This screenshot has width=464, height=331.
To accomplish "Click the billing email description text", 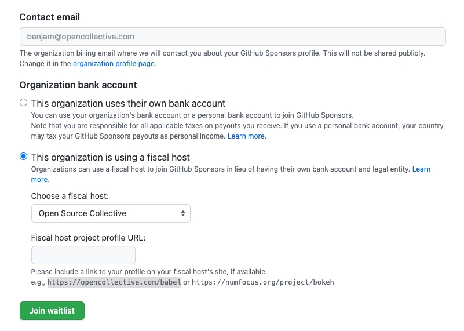I will pyautogui.click(x=222, y=53).
